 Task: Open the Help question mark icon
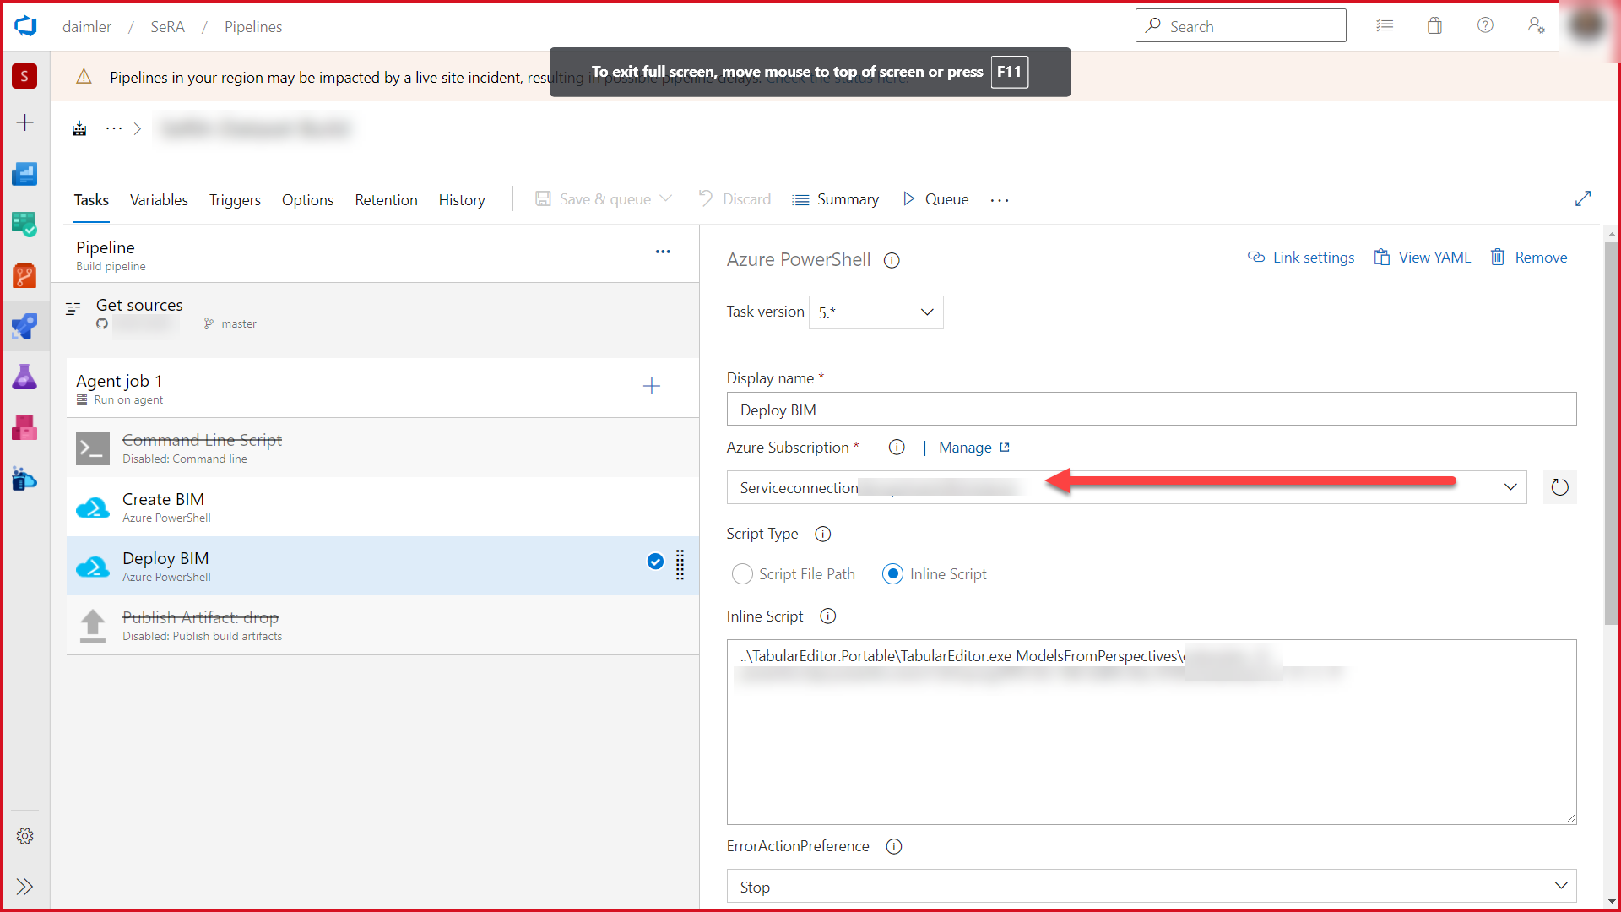coord(1485,25)
